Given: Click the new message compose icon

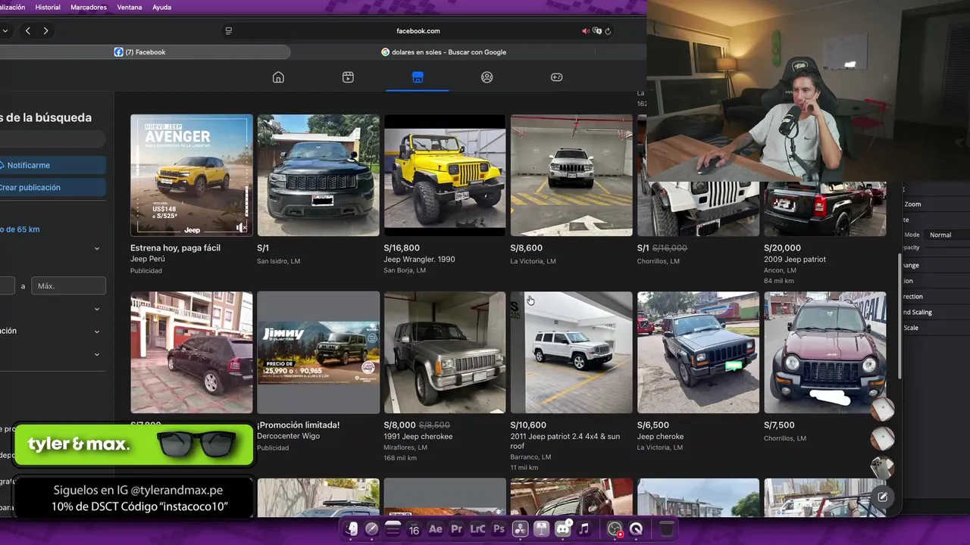Looking at the screenshot, I should pos(882,497).
